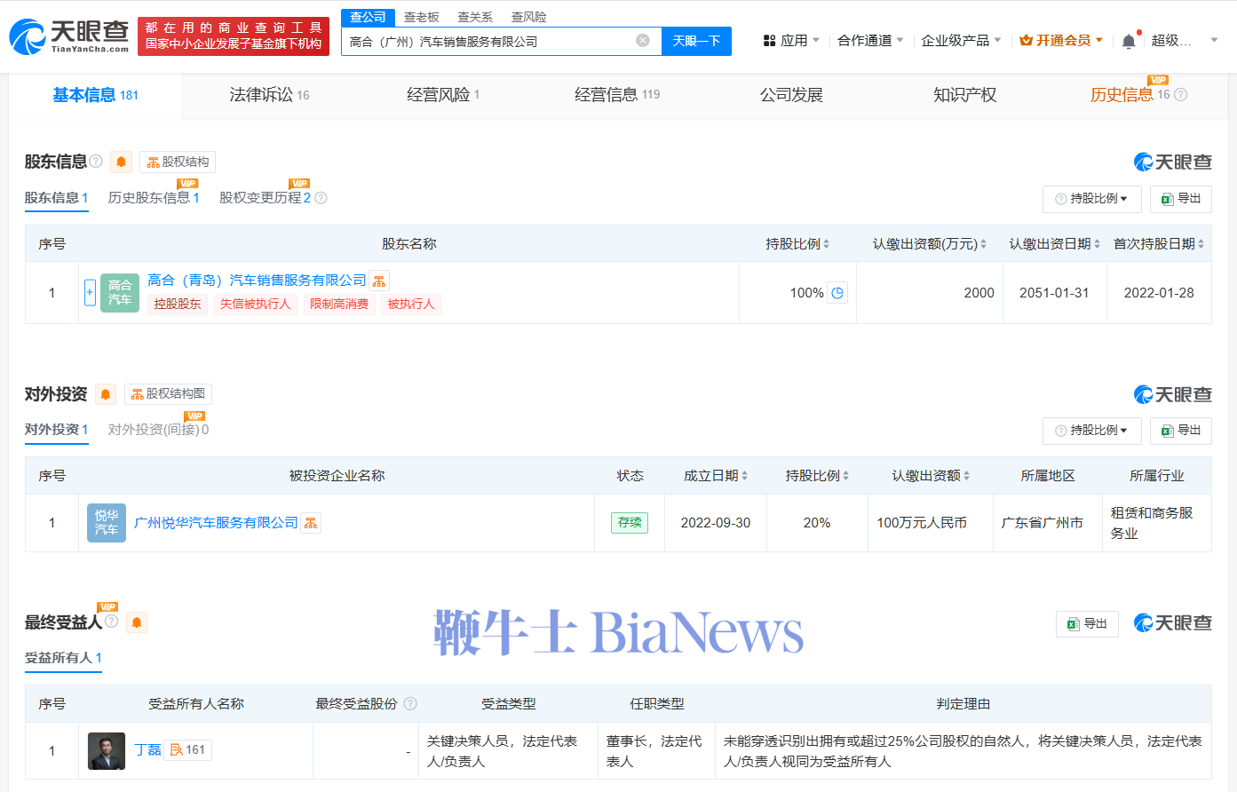View the 历史股东信息 sub-tab
1237x792 pixels.
154,198
